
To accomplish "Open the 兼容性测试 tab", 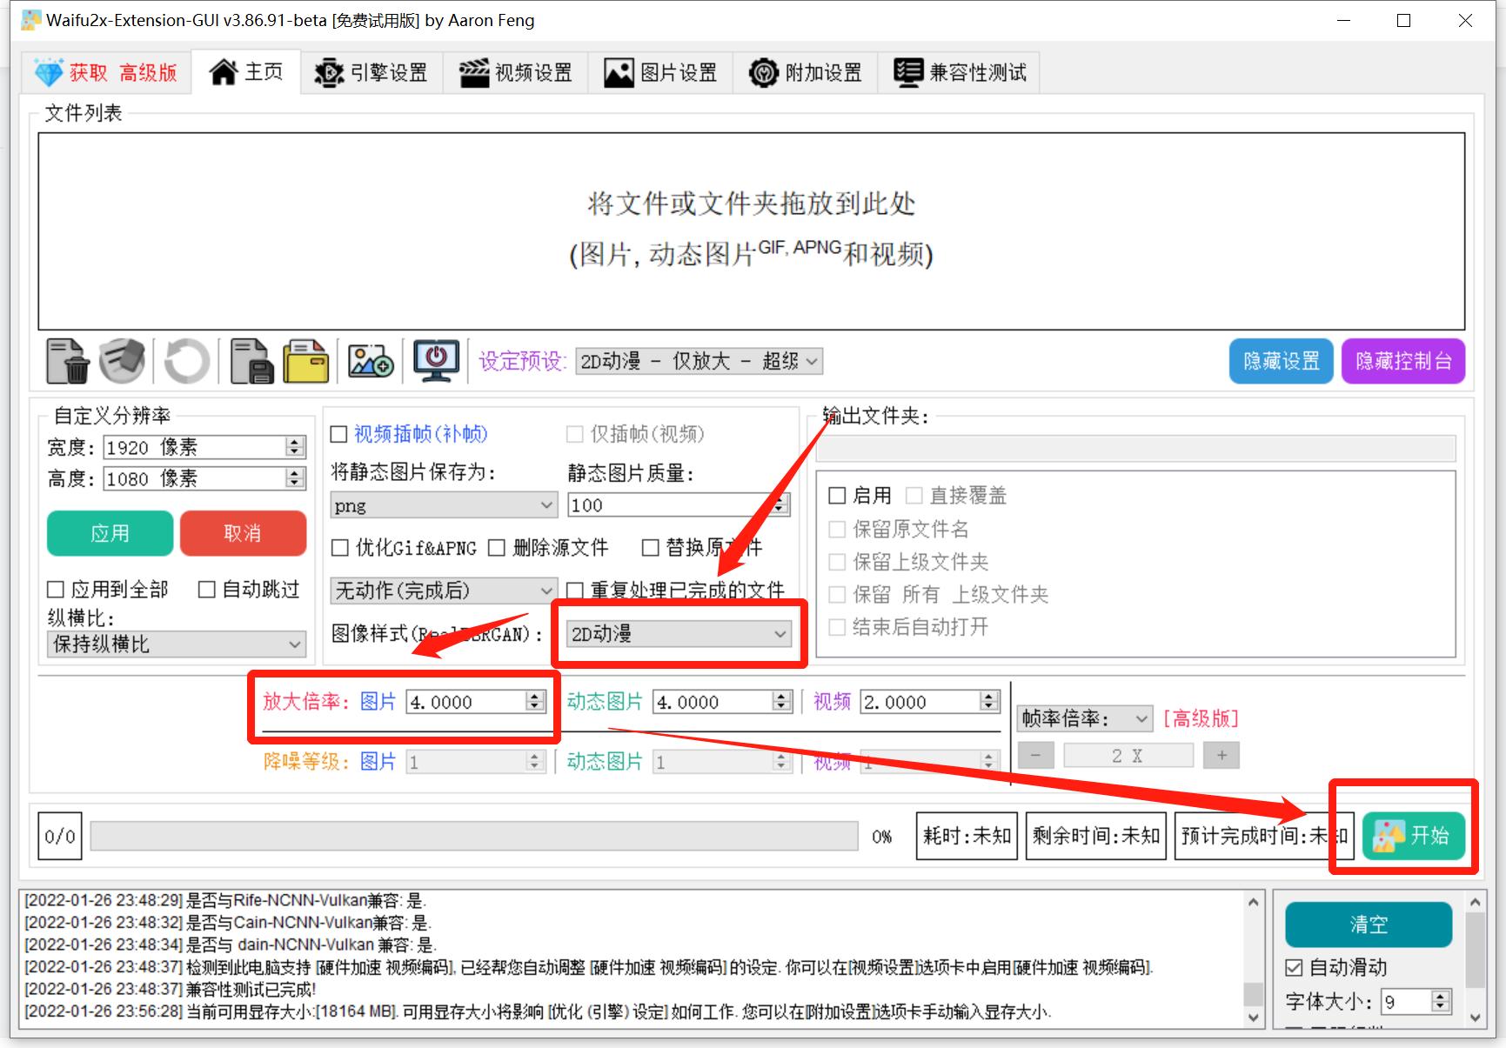I will click(959, 72).
